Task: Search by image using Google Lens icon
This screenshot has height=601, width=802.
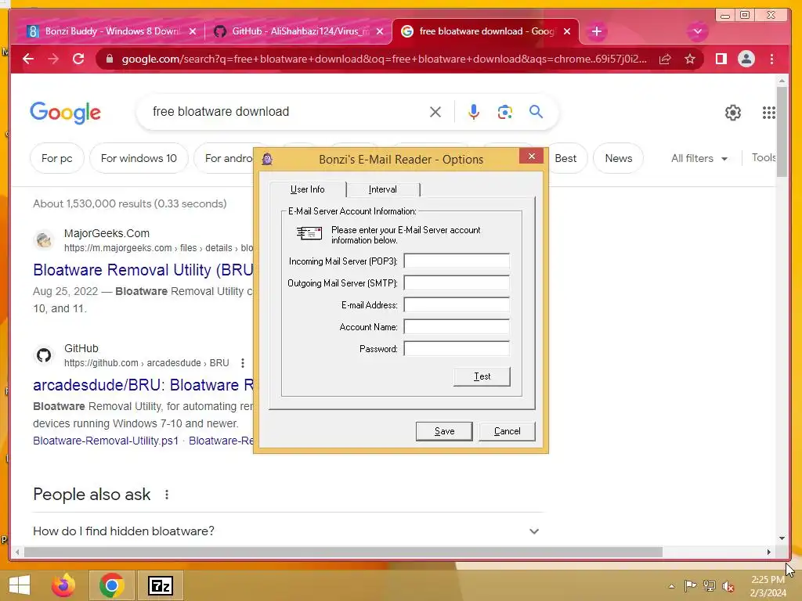Action: pyautogui.click(x=505, y=112)
